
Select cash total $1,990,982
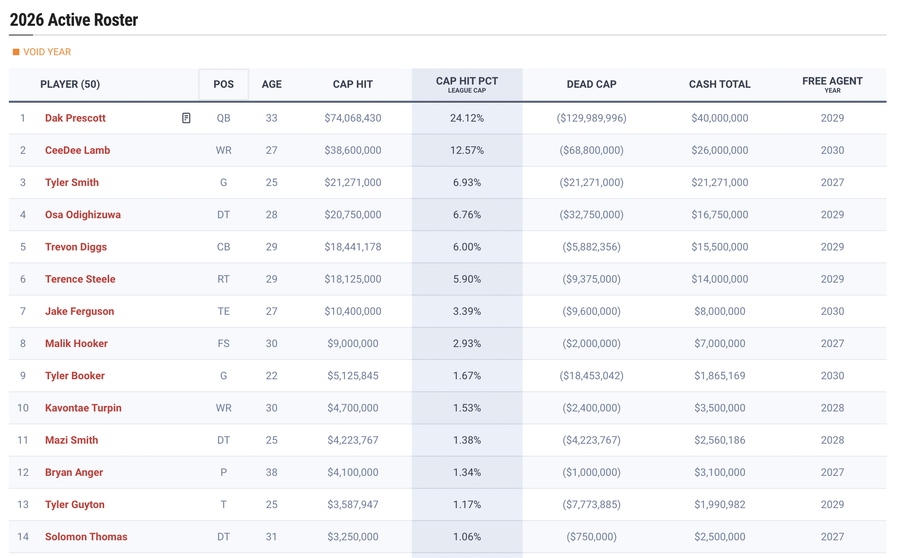[720, 504]
